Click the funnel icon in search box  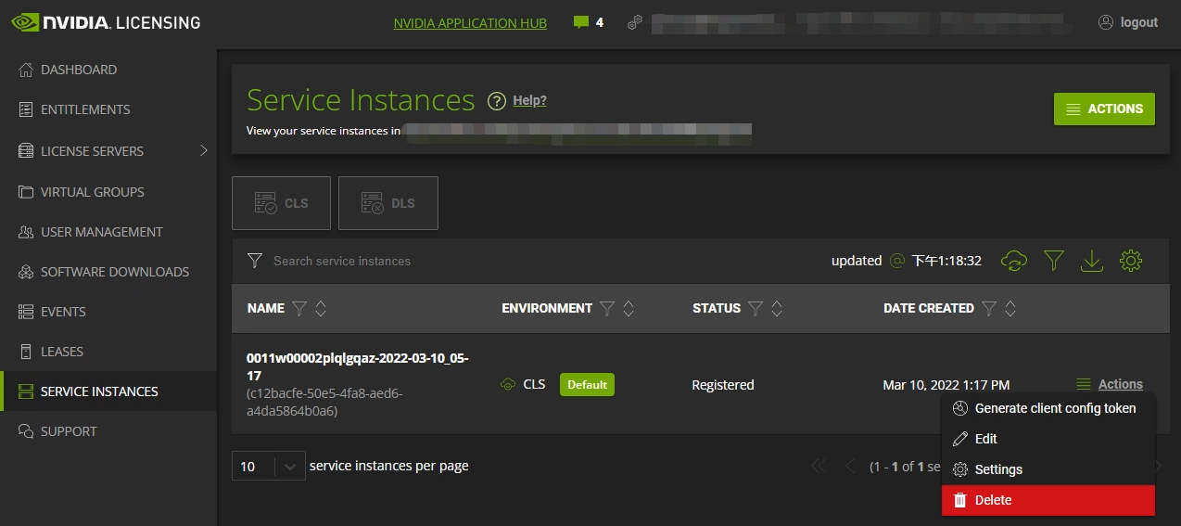256,261
